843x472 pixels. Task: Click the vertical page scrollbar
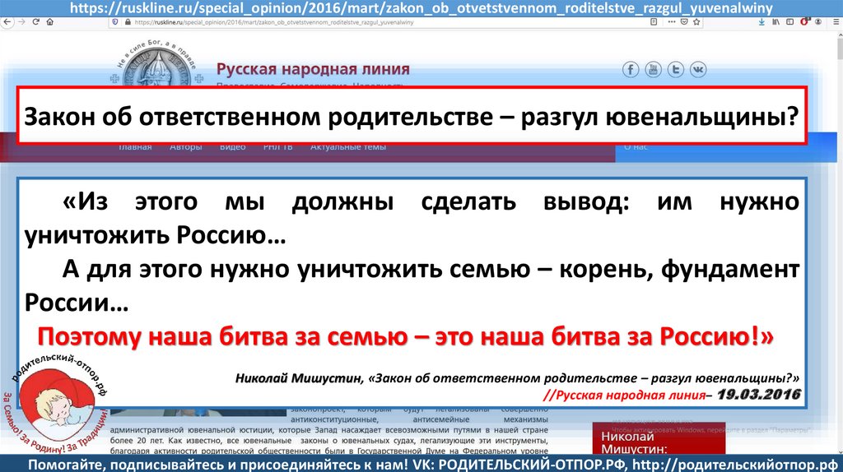(838, 247)
